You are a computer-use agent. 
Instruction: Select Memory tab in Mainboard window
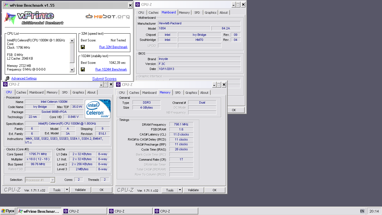click(x=184, y=13)
